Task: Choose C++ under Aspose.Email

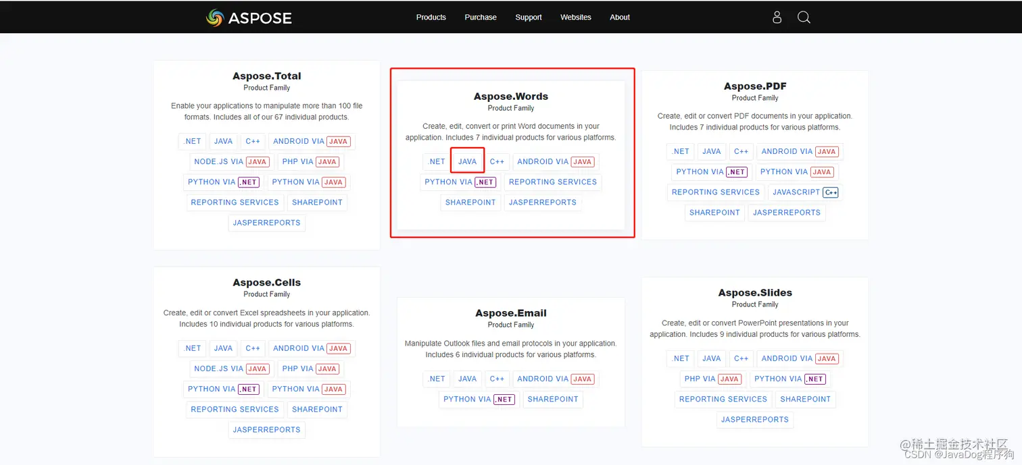Action: pos(497,379)
